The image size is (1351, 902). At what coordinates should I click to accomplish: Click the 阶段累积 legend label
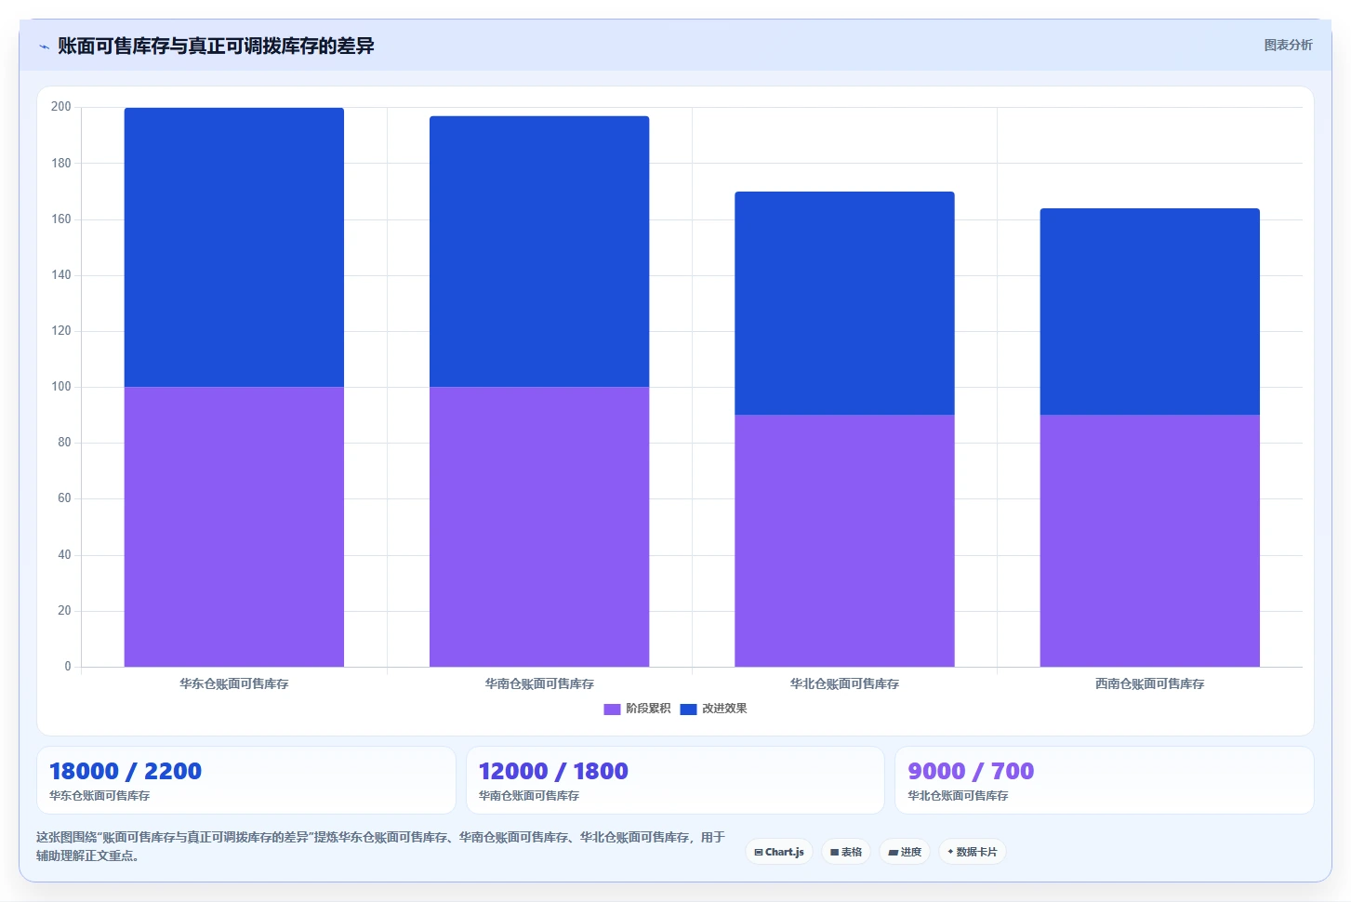tap(648, 709)
